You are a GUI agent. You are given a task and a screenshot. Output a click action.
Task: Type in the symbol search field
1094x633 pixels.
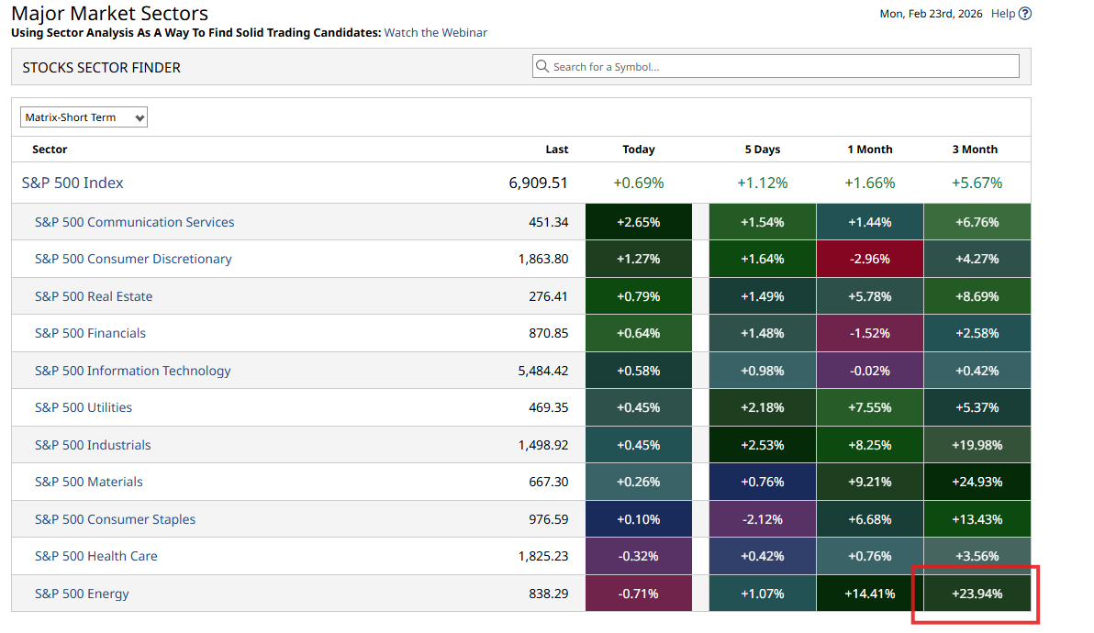click(780, 67)
